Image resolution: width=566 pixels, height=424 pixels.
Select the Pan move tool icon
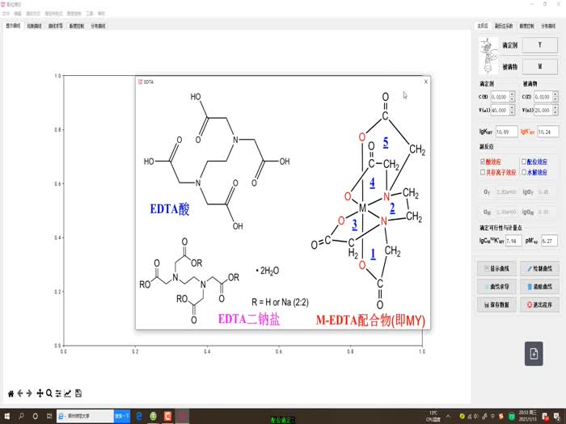point(40,393)
